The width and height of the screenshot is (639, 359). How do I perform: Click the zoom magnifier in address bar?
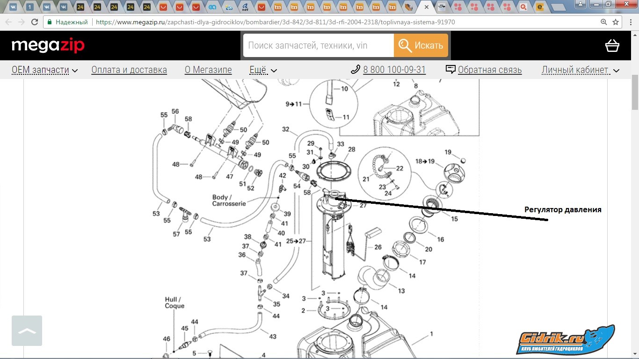pos(604,22)
